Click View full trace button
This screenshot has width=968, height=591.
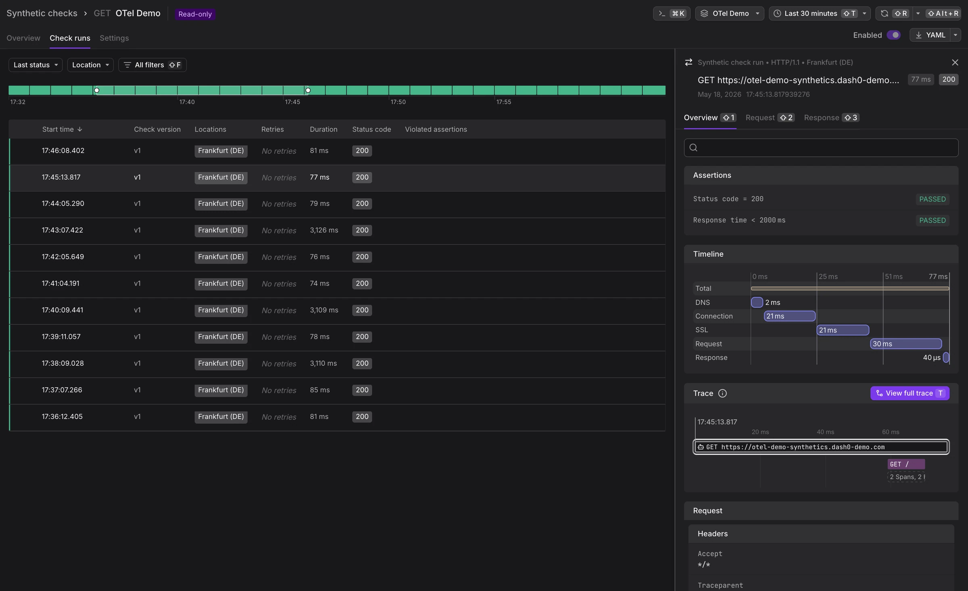tap(910, 393)
